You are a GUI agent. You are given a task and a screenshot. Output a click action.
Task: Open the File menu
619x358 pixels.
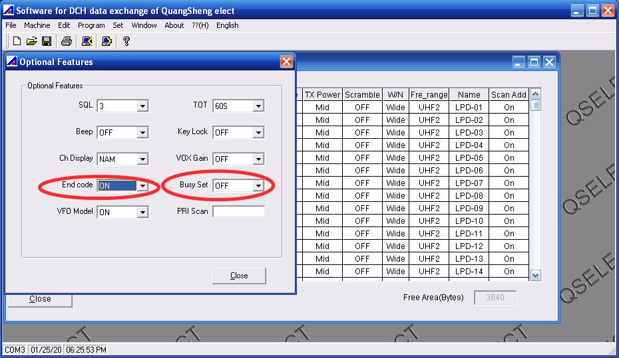tap(11, 25)
